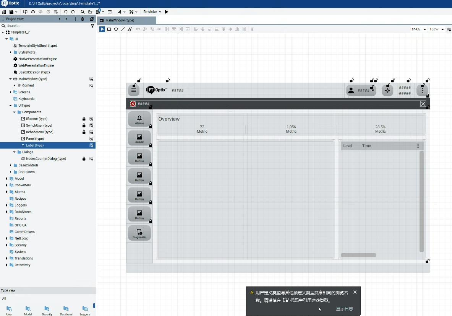The height and width of the screenshot is (316, 452).
Task: Toggle lock on NodesCounterDialog (type)
Action: [x=84, y=159]
